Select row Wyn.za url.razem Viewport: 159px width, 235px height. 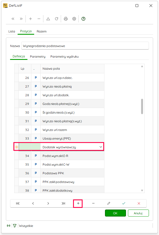click(x=59, y=130)
